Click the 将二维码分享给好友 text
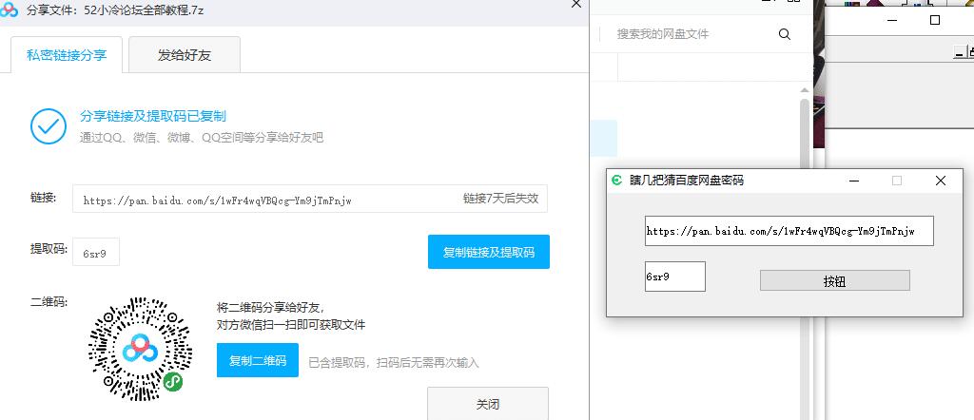This screenshot has height=420, width=974. 270,308
